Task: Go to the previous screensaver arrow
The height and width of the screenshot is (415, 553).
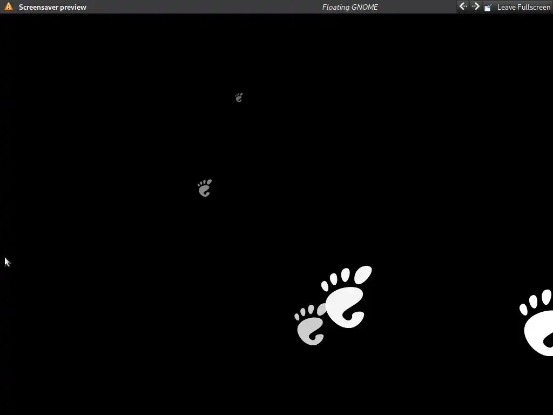Action: (x=463, y=6)
